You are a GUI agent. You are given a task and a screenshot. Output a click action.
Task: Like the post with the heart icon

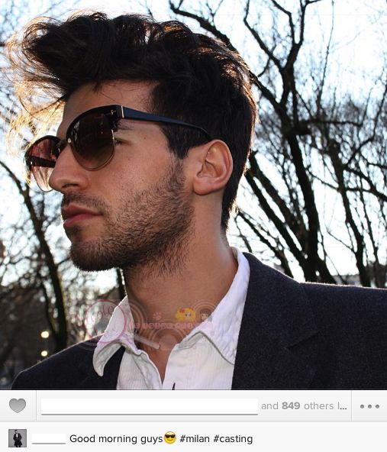click(x=18, y=405)
